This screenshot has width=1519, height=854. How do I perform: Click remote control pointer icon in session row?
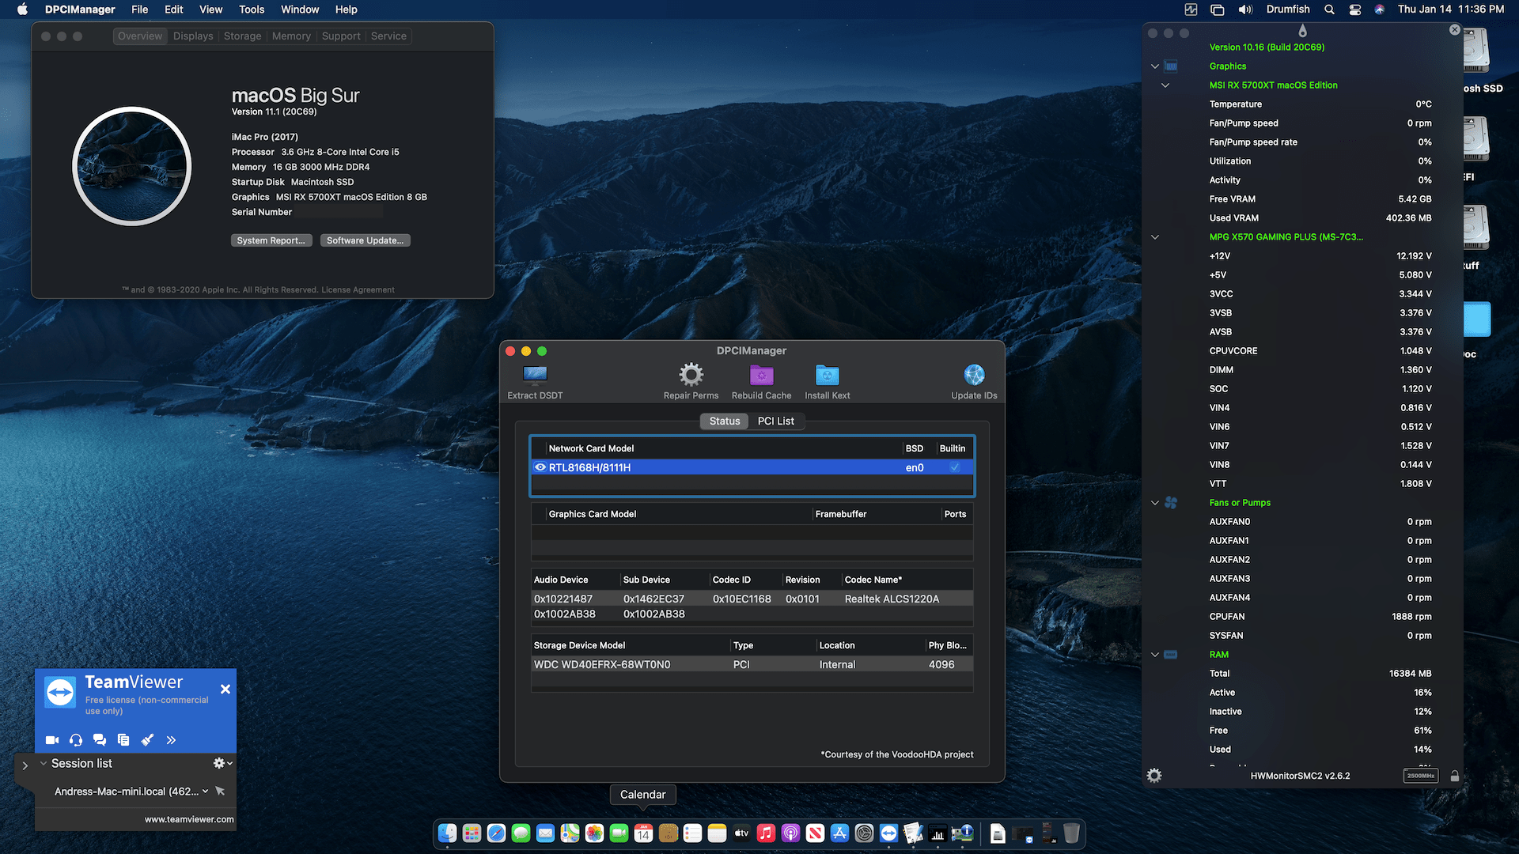tap(220, 791)
